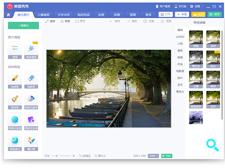Click the 裁剪 crop scissors tool
225x168 pixels.
pos(65,21)
